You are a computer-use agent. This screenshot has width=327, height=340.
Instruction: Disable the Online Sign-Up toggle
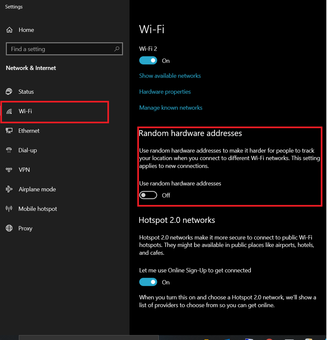(x=148, y=282)
